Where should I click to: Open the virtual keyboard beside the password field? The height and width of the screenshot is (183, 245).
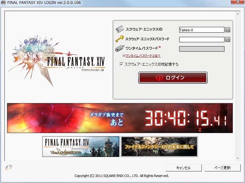pyautogui.click(x=227, y=40)
